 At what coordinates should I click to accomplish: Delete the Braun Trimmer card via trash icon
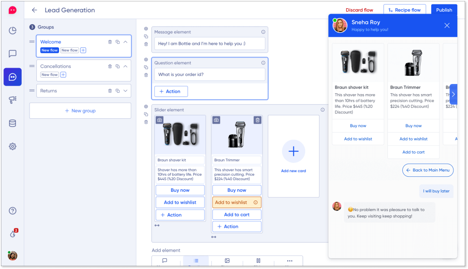point(257,120)
